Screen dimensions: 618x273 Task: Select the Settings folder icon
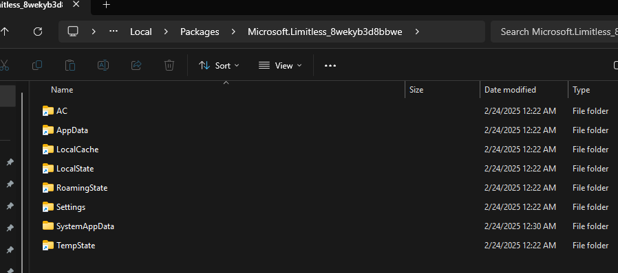pyautogui.click(x=47, y=207)
